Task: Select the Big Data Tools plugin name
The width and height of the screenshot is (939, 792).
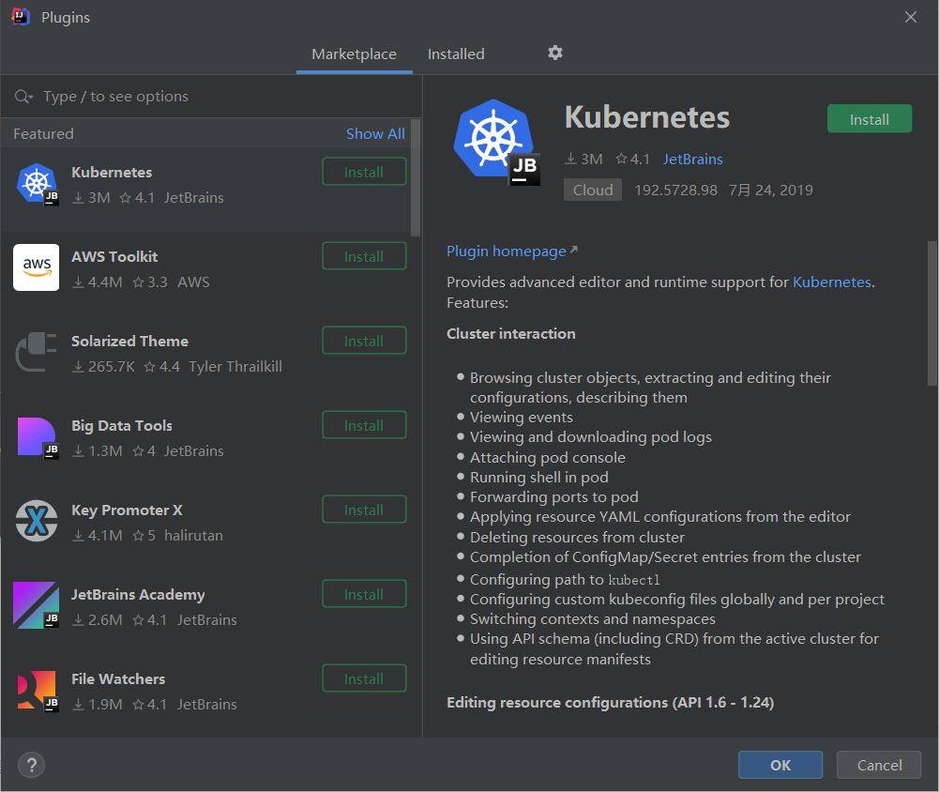Action: 122,426
